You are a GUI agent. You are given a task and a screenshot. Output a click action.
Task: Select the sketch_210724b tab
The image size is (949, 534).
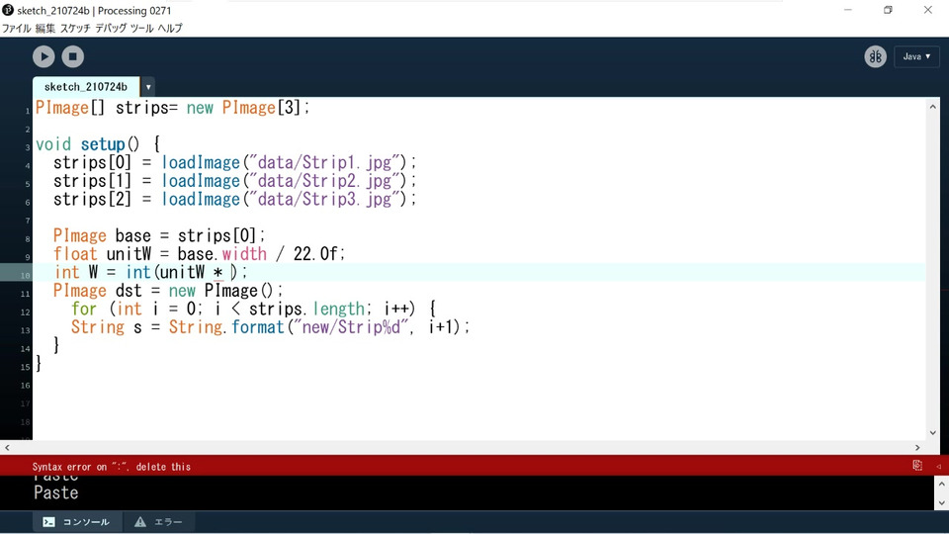(x=86, y=87)
